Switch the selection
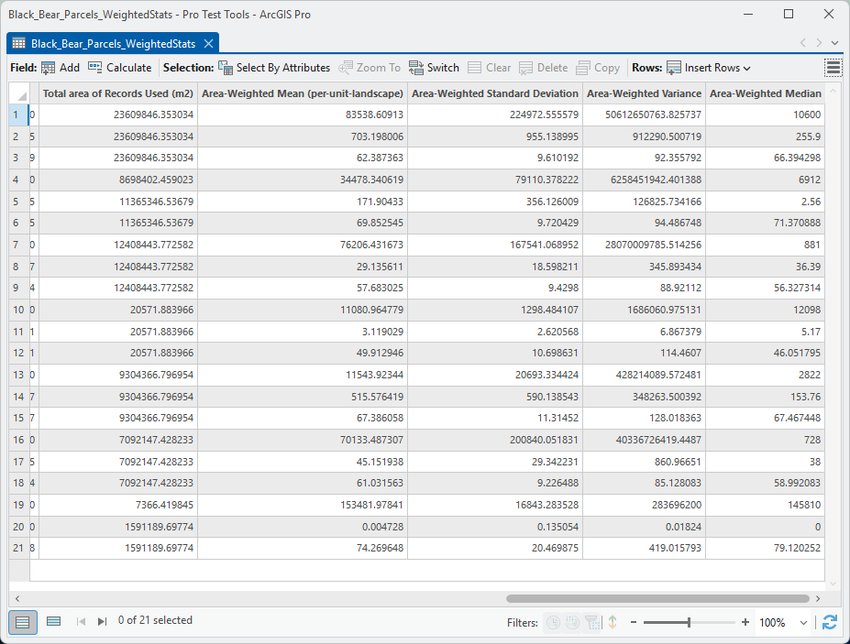The image size is (850, 644). (x=434, y=68)
